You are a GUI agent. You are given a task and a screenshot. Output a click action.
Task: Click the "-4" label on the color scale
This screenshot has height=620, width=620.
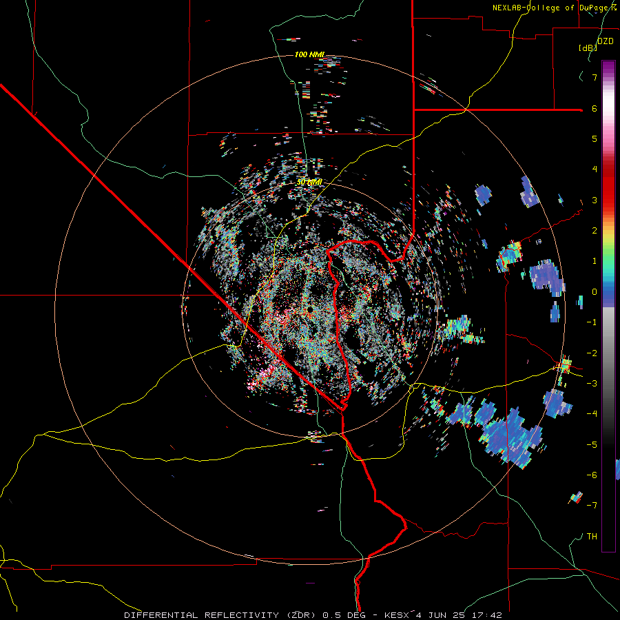[592, 414]
